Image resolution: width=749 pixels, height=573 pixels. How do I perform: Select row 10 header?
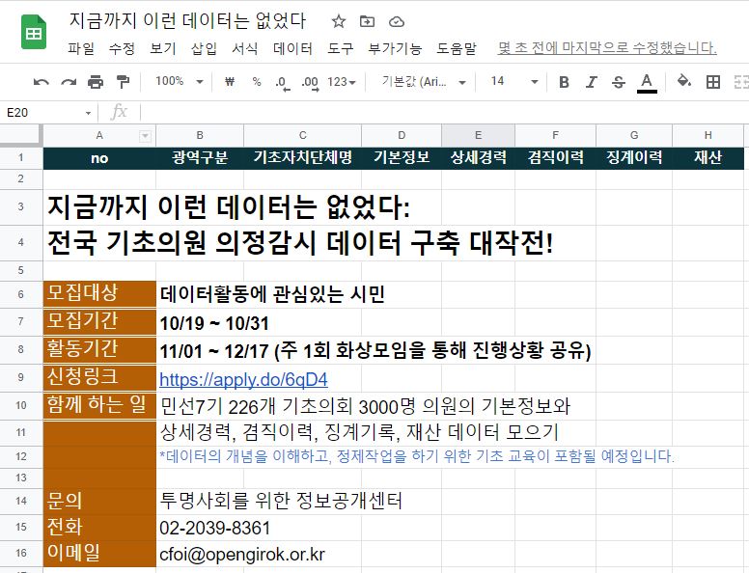[x=20, y=406]
